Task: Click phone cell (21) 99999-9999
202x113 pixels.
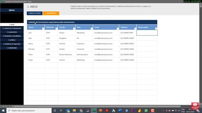Action: (x=128, y=33)
